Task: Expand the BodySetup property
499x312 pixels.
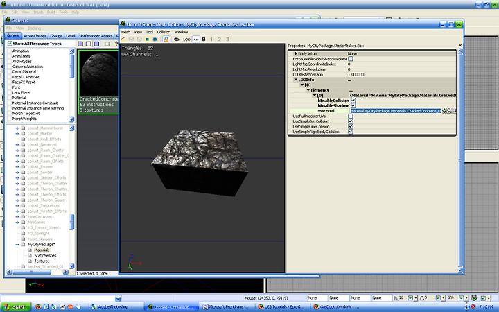Action: tap(296, 54)
